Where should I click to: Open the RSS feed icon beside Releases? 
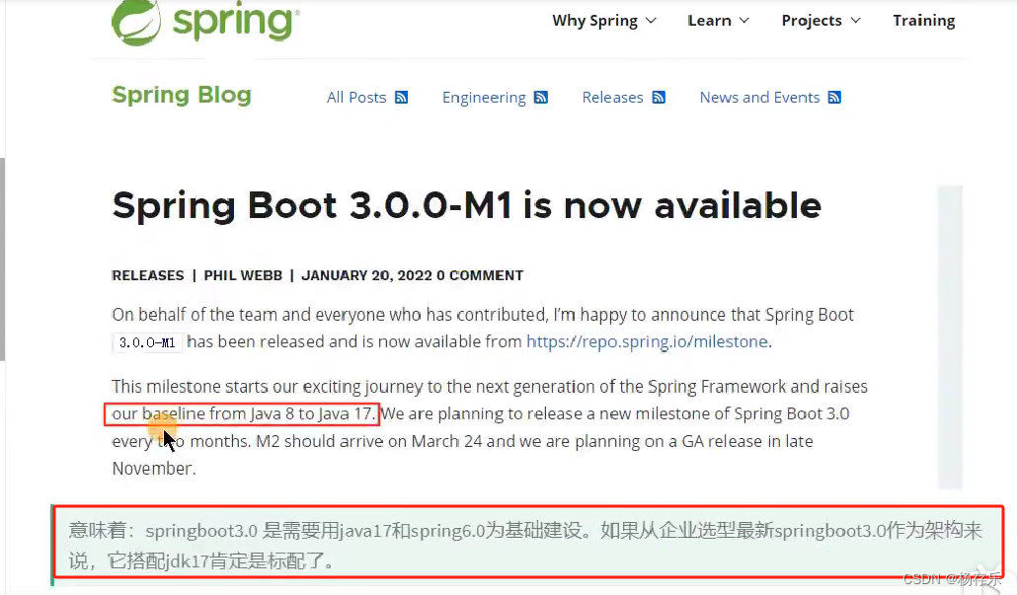[659, 98]
